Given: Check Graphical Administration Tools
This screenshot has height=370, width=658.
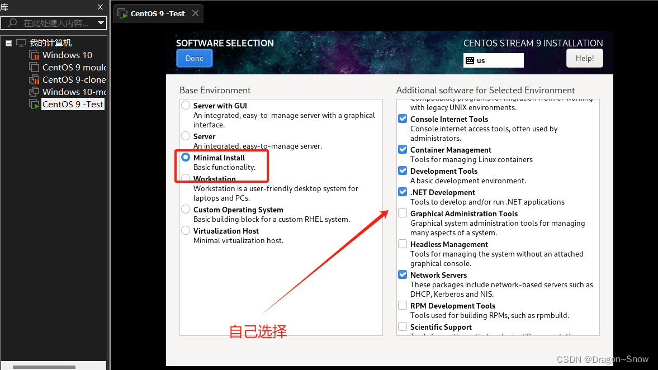Looking at the screenshot, I should (403, 213).
